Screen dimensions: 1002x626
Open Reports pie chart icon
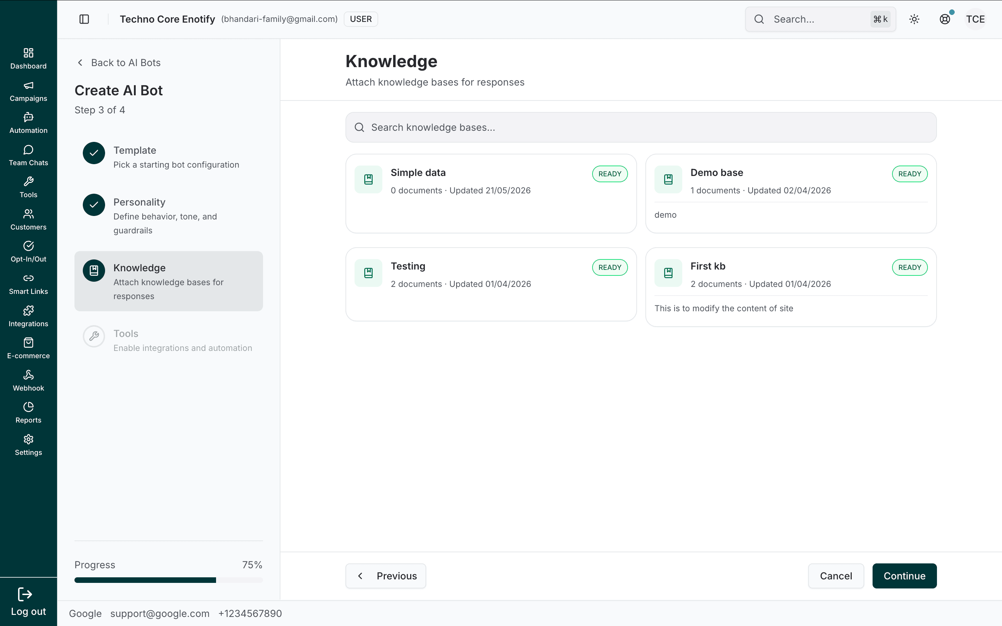(28, 407)
